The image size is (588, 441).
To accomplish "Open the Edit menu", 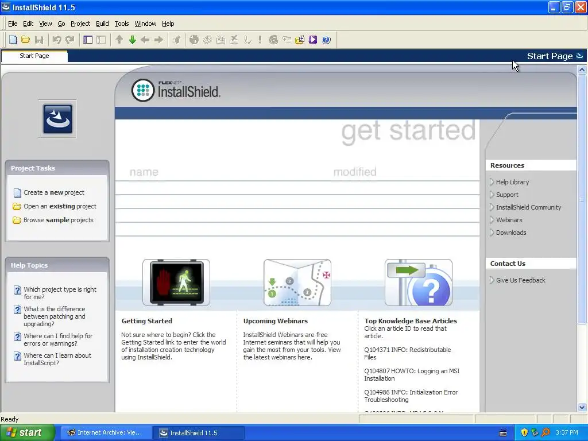I will coord(28,24).
